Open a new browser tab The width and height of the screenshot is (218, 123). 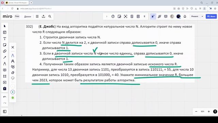[31, 3]
